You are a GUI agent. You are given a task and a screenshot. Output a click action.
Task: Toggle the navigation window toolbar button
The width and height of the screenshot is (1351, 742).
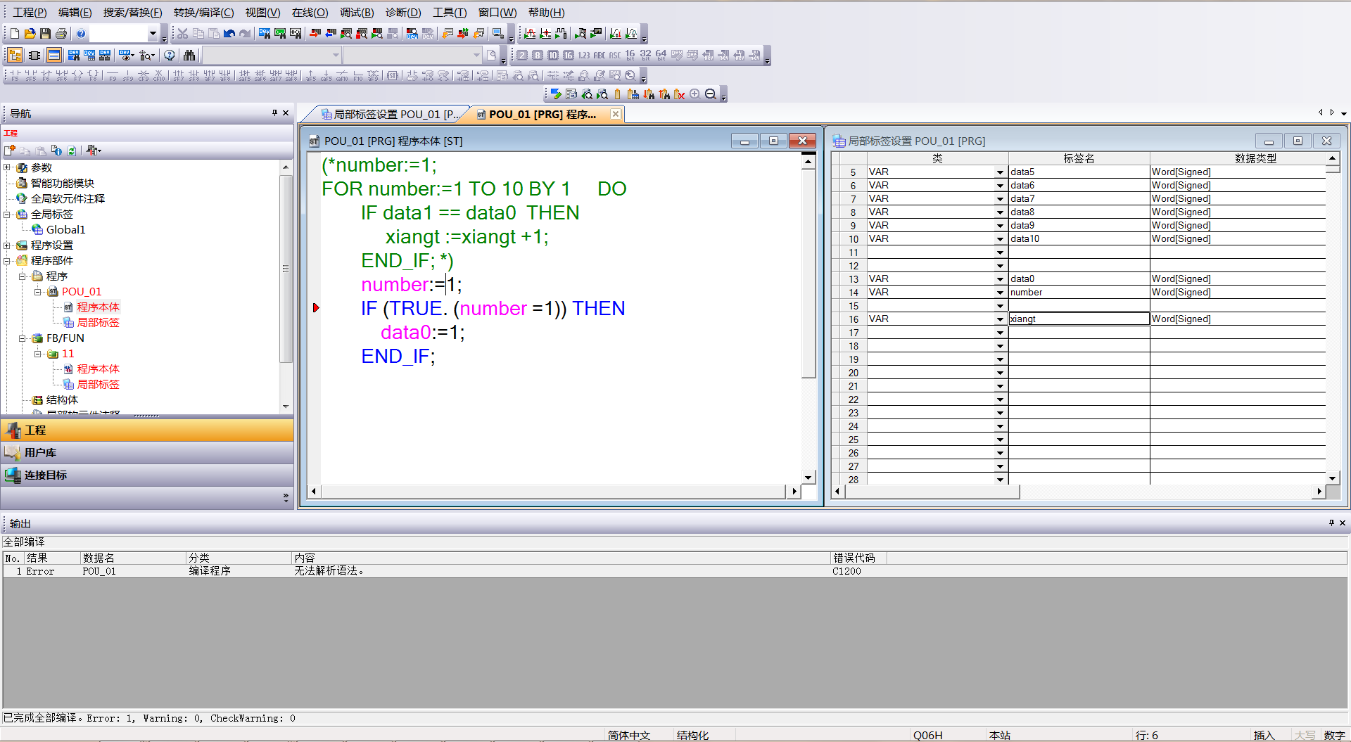[15, 55]
